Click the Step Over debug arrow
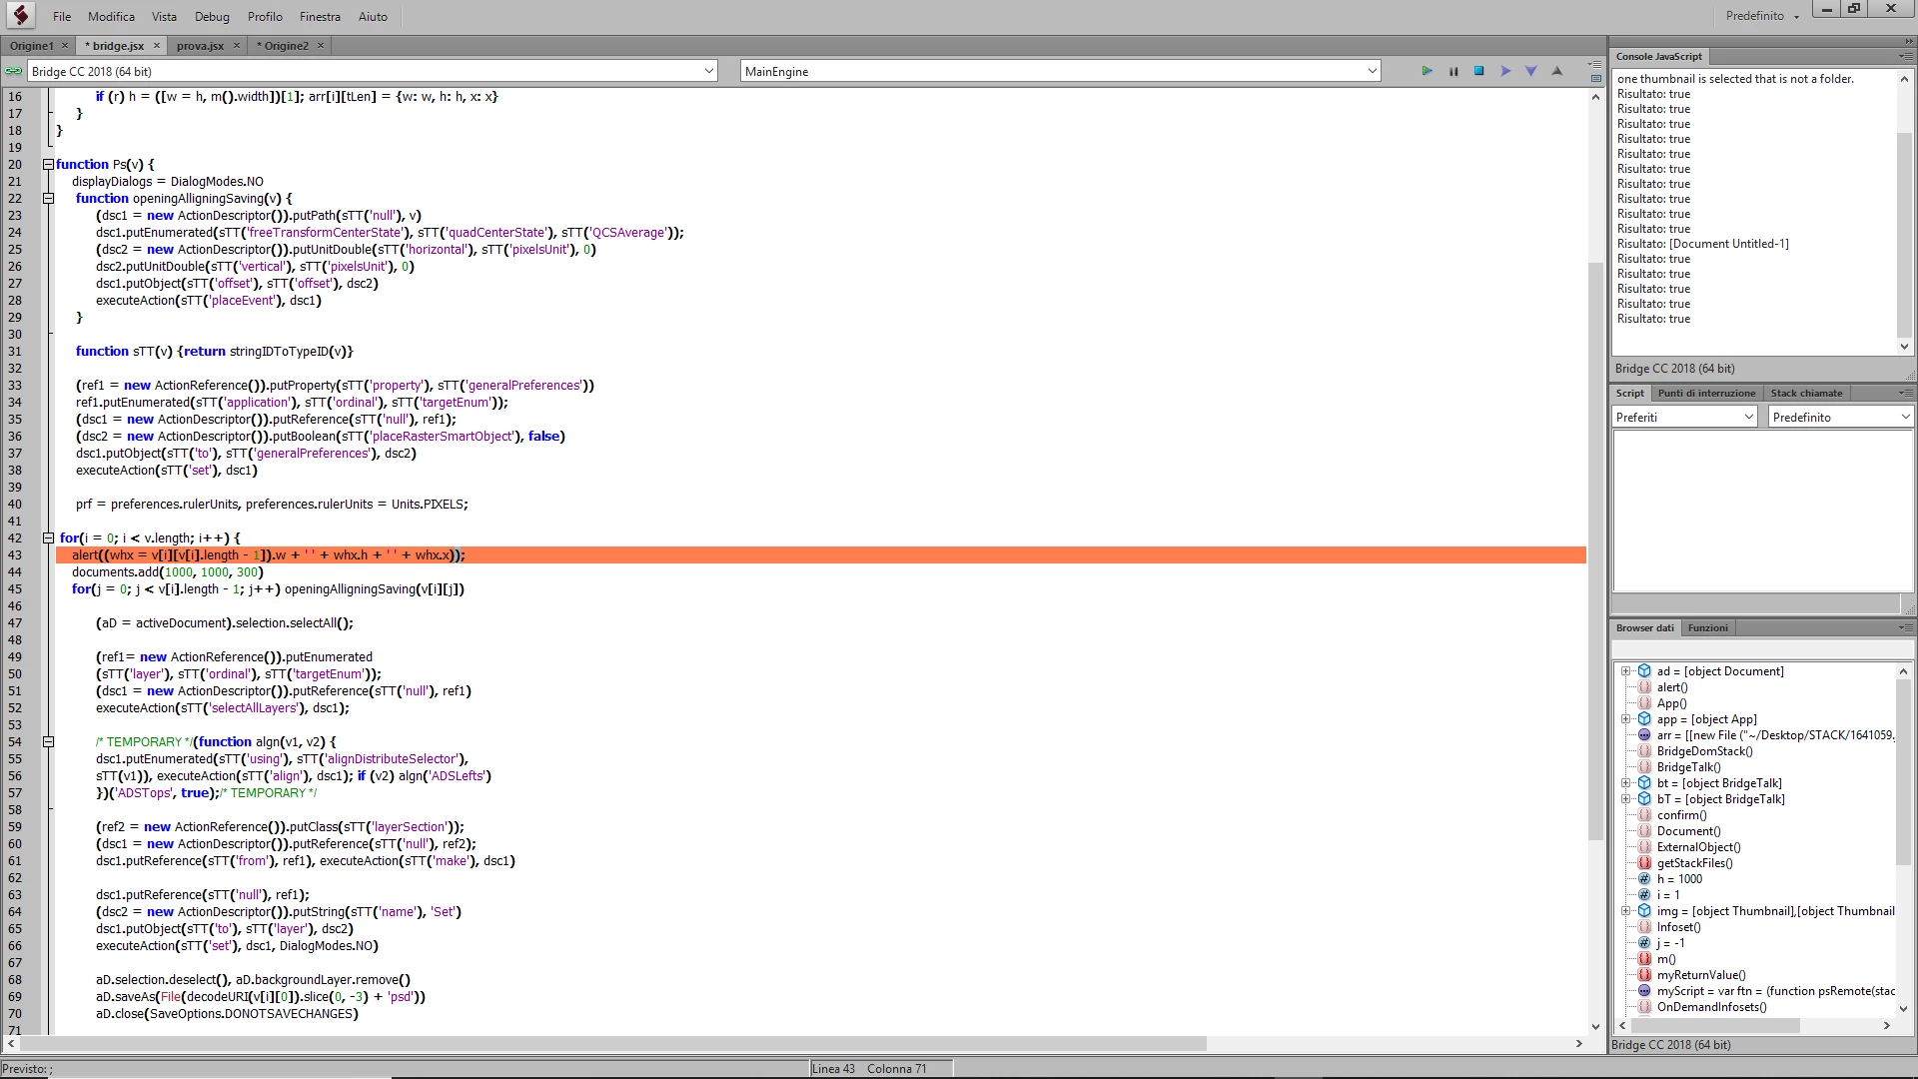Screen dimensions: 1918x1079 tap(1505, 71)
